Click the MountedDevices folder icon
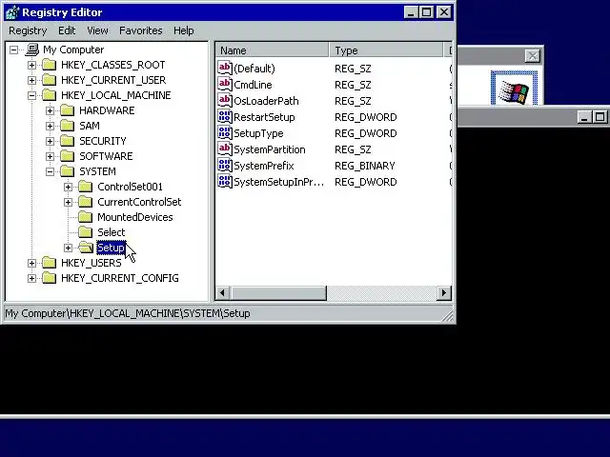 coord(85,217)
